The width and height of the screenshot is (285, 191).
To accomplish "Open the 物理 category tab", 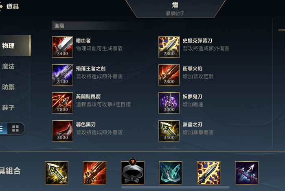I will coord(15,46).
